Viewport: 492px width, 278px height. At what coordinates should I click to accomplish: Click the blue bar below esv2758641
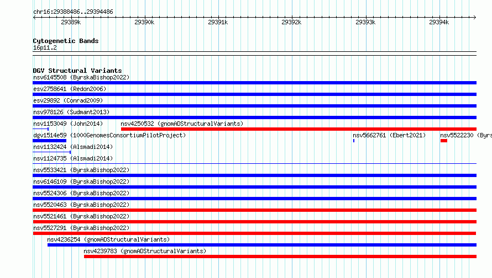[254, 94]
